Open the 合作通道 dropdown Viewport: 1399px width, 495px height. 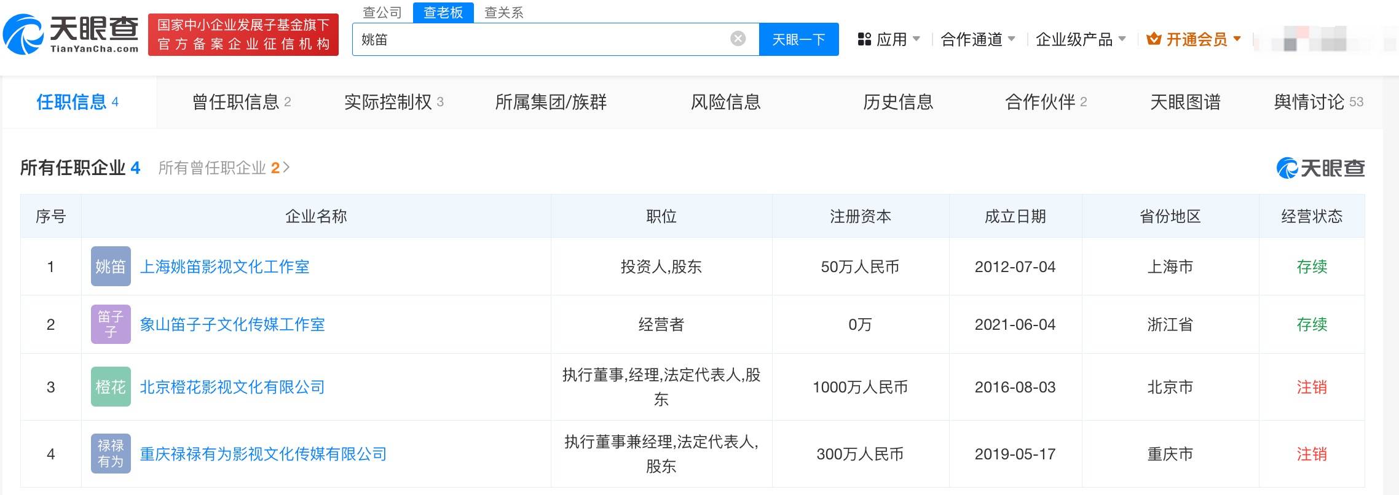coord(977,39)
